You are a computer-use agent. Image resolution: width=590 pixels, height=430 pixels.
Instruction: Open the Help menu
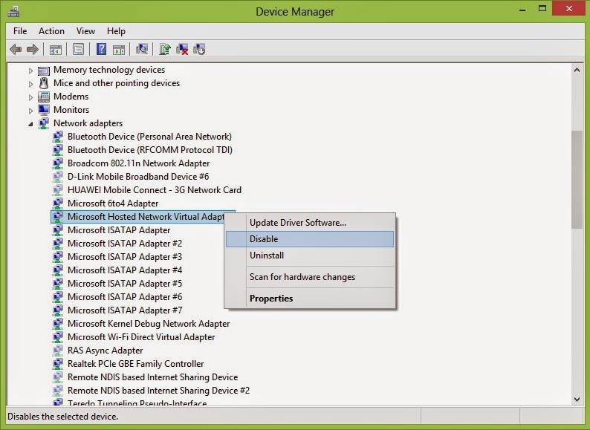116,31
